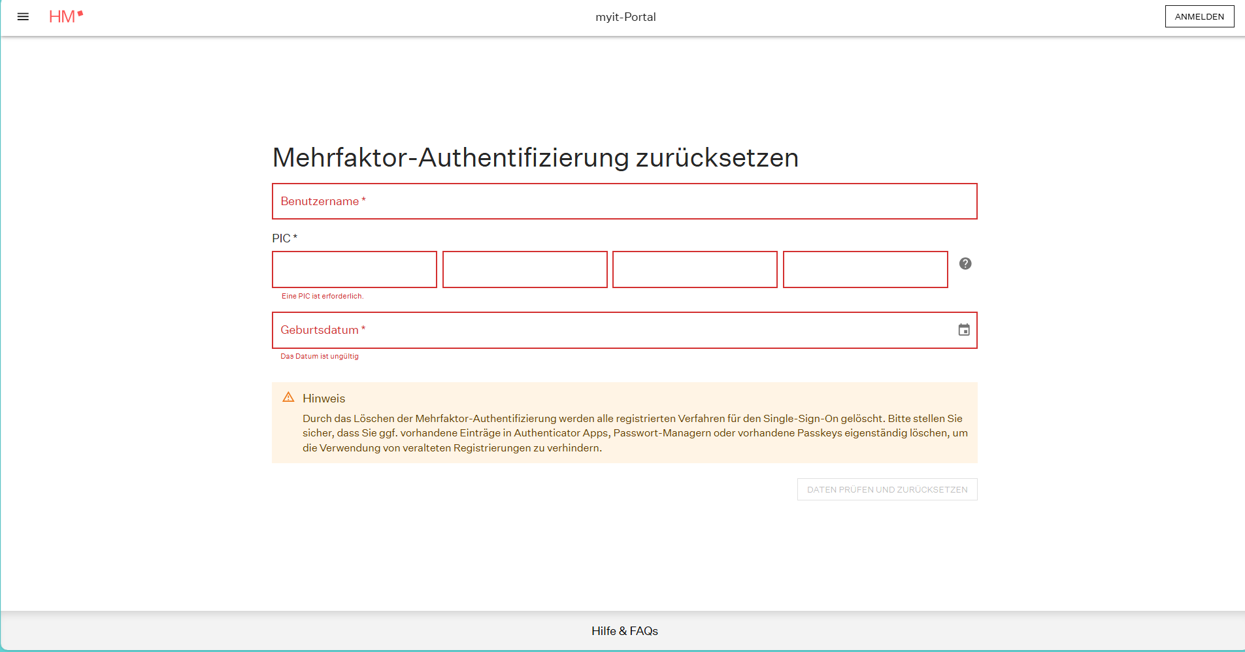Open the Hilfe & FAQs footer link
The image size is (1245, 652).
tap(624, 631)
